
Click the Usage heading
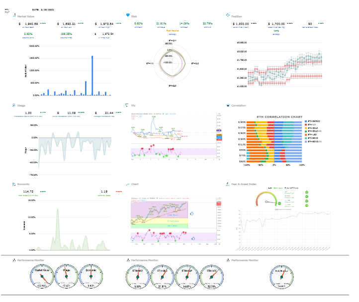point(21,105)
